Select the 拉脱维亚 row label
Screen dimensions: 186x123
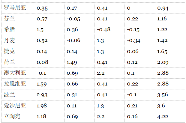(x=15, y=84)
